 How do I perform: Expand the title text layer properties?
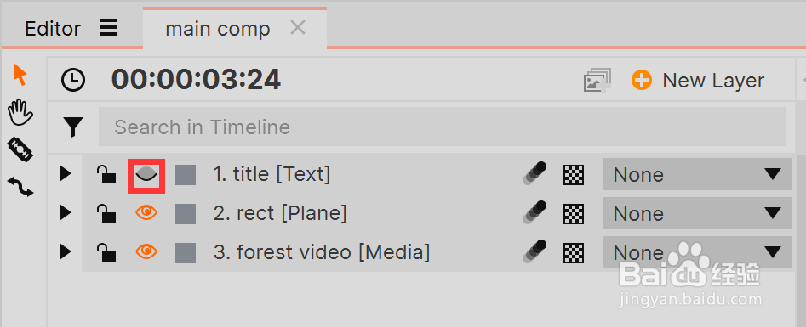point(65,174)
